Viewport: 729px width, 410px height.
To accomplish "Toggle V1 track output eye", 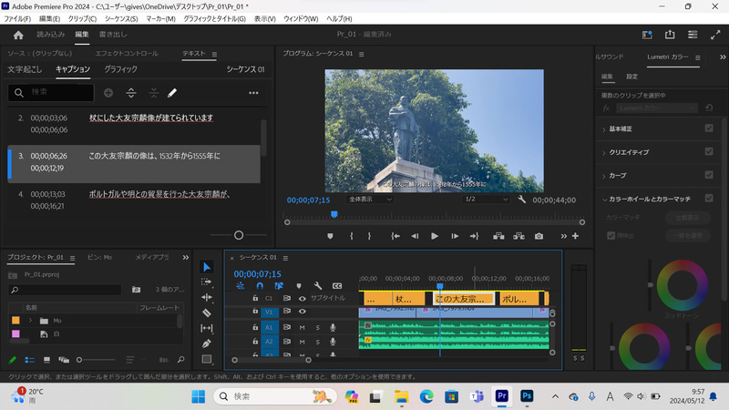I will pyautogui.click(x=303, y=311).
